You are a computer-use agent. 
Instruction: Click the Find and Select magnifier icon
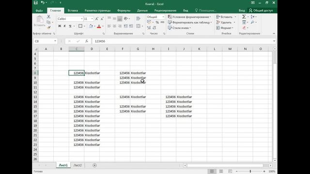point(252,22)
